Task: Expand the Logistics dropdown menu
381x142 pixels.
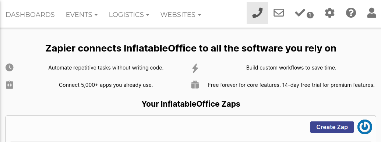Action: [x=129, y=15]
